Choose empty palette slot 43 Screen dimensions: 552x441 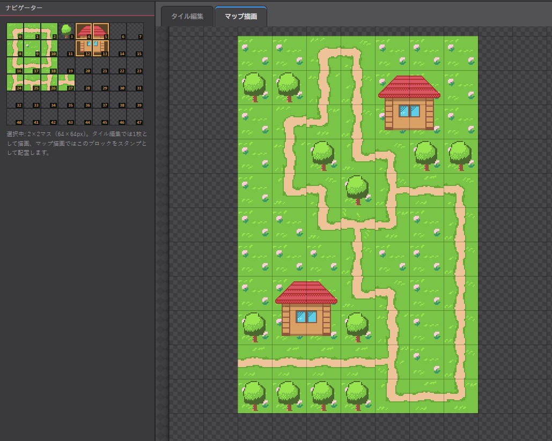67,117
